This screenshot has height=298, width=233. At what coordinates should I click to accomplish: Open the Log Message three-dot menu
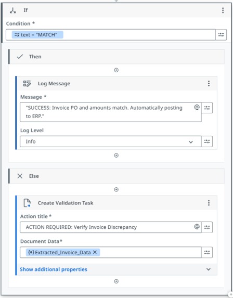click(209, 83)
